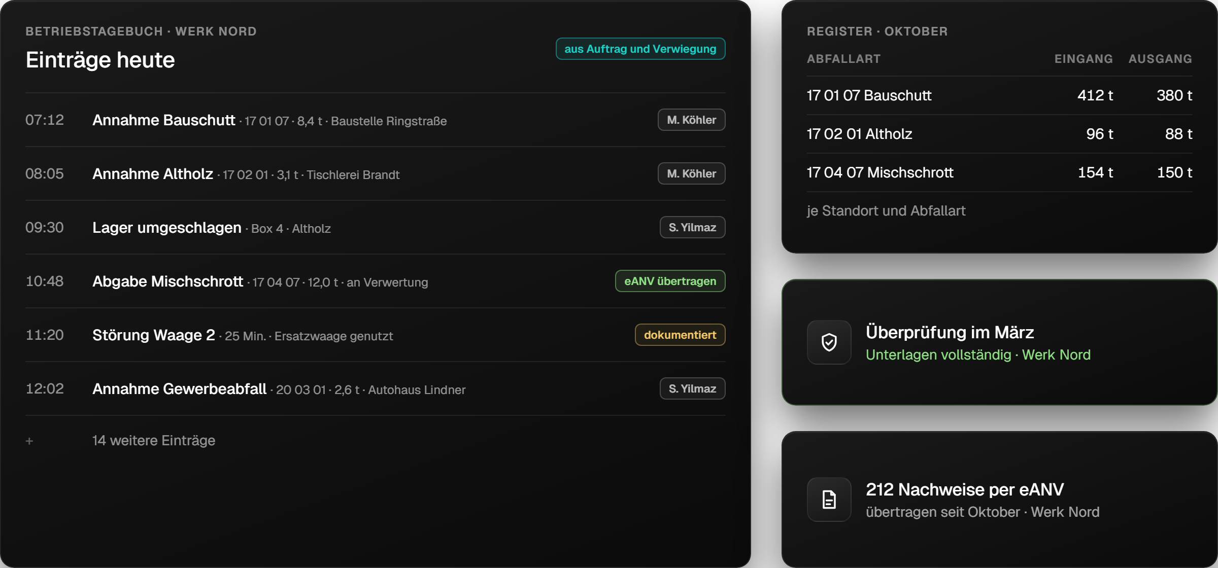Select the Annahme Altholz entry title
Image resolution: width=1218 pixels, height=568 pixels.
click(153, 173)
